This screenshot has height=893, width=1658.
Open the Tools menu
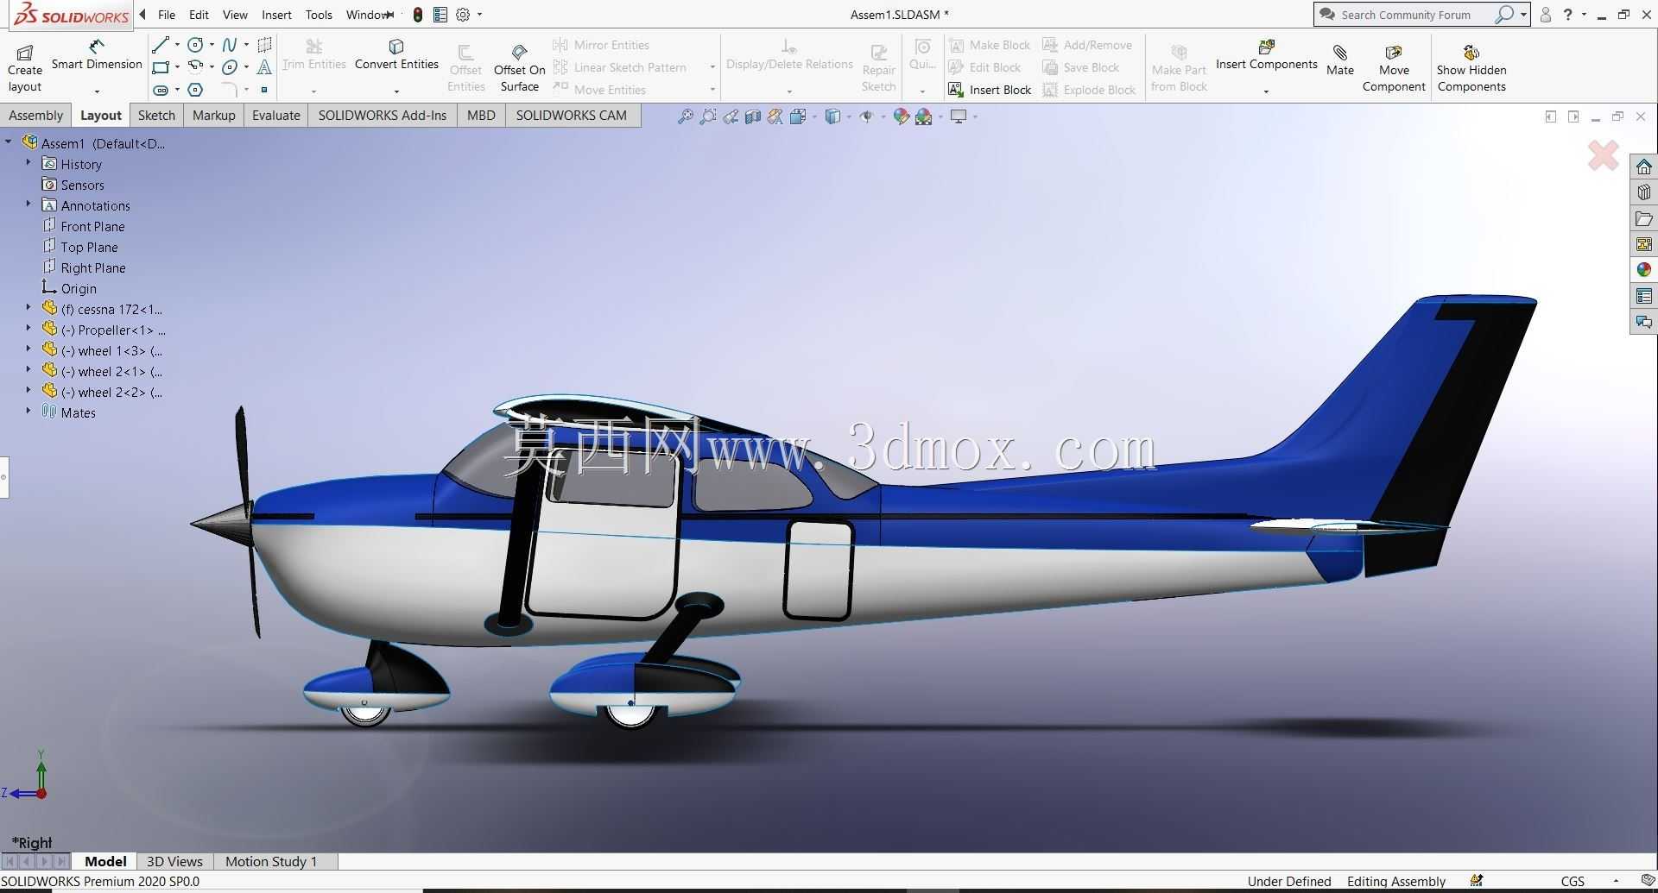click(x=319, y=15)
